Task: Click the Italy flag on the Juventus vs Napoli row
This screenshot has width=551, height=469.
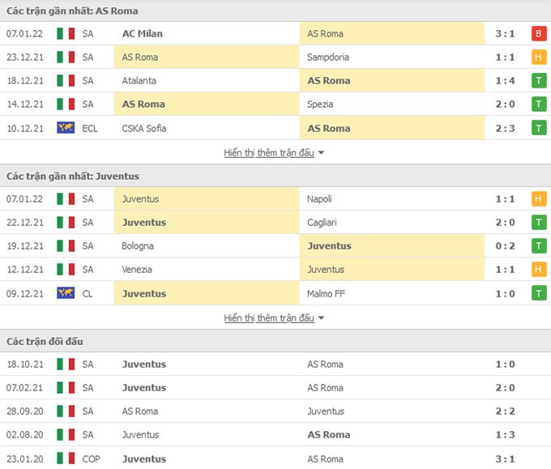Action: click(x=66, y=198)
